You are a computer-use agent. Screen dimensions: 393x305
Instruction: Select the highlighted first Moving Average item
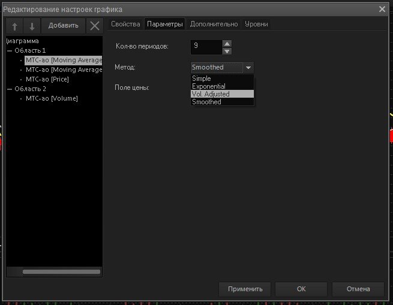click(x=64, y=60)
